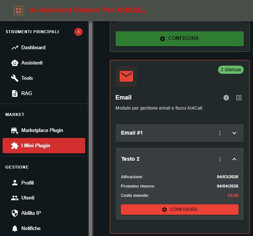The height and width of the screenshot is (236, 253).
Task: Open the Dashboard menu item
Action: [44, 47]
